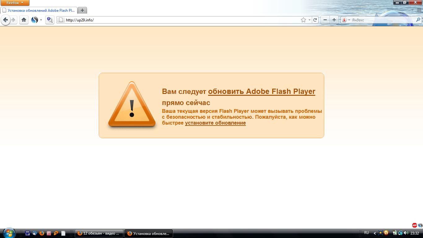Image resolution: width=423 pixels, height=238 pixels.
Task: Click into the Яндекс search field
Action: tap(383, 20)
